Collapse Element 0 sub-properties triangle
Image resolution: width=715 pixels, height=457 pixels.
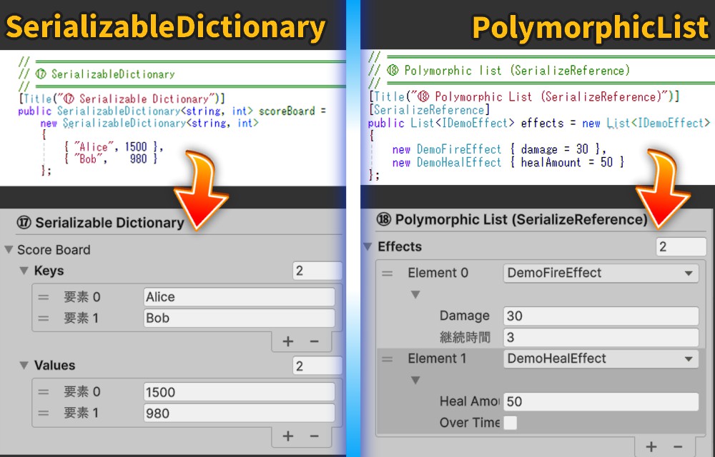coord(415,294)
